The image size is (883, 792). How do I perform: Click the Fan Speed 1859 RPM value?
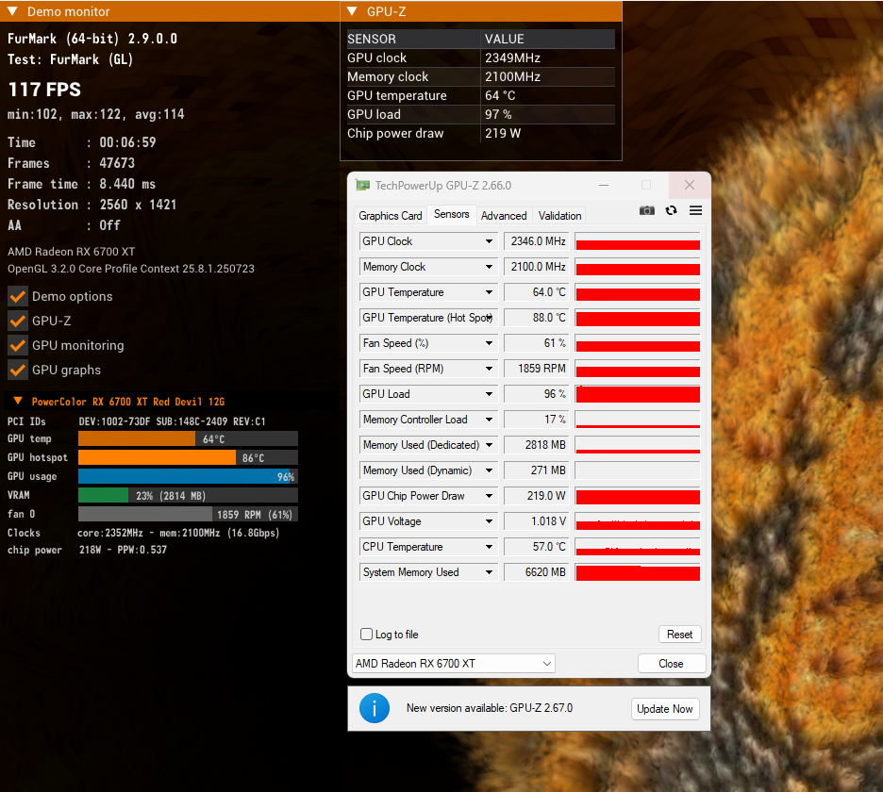coord(537,369)
